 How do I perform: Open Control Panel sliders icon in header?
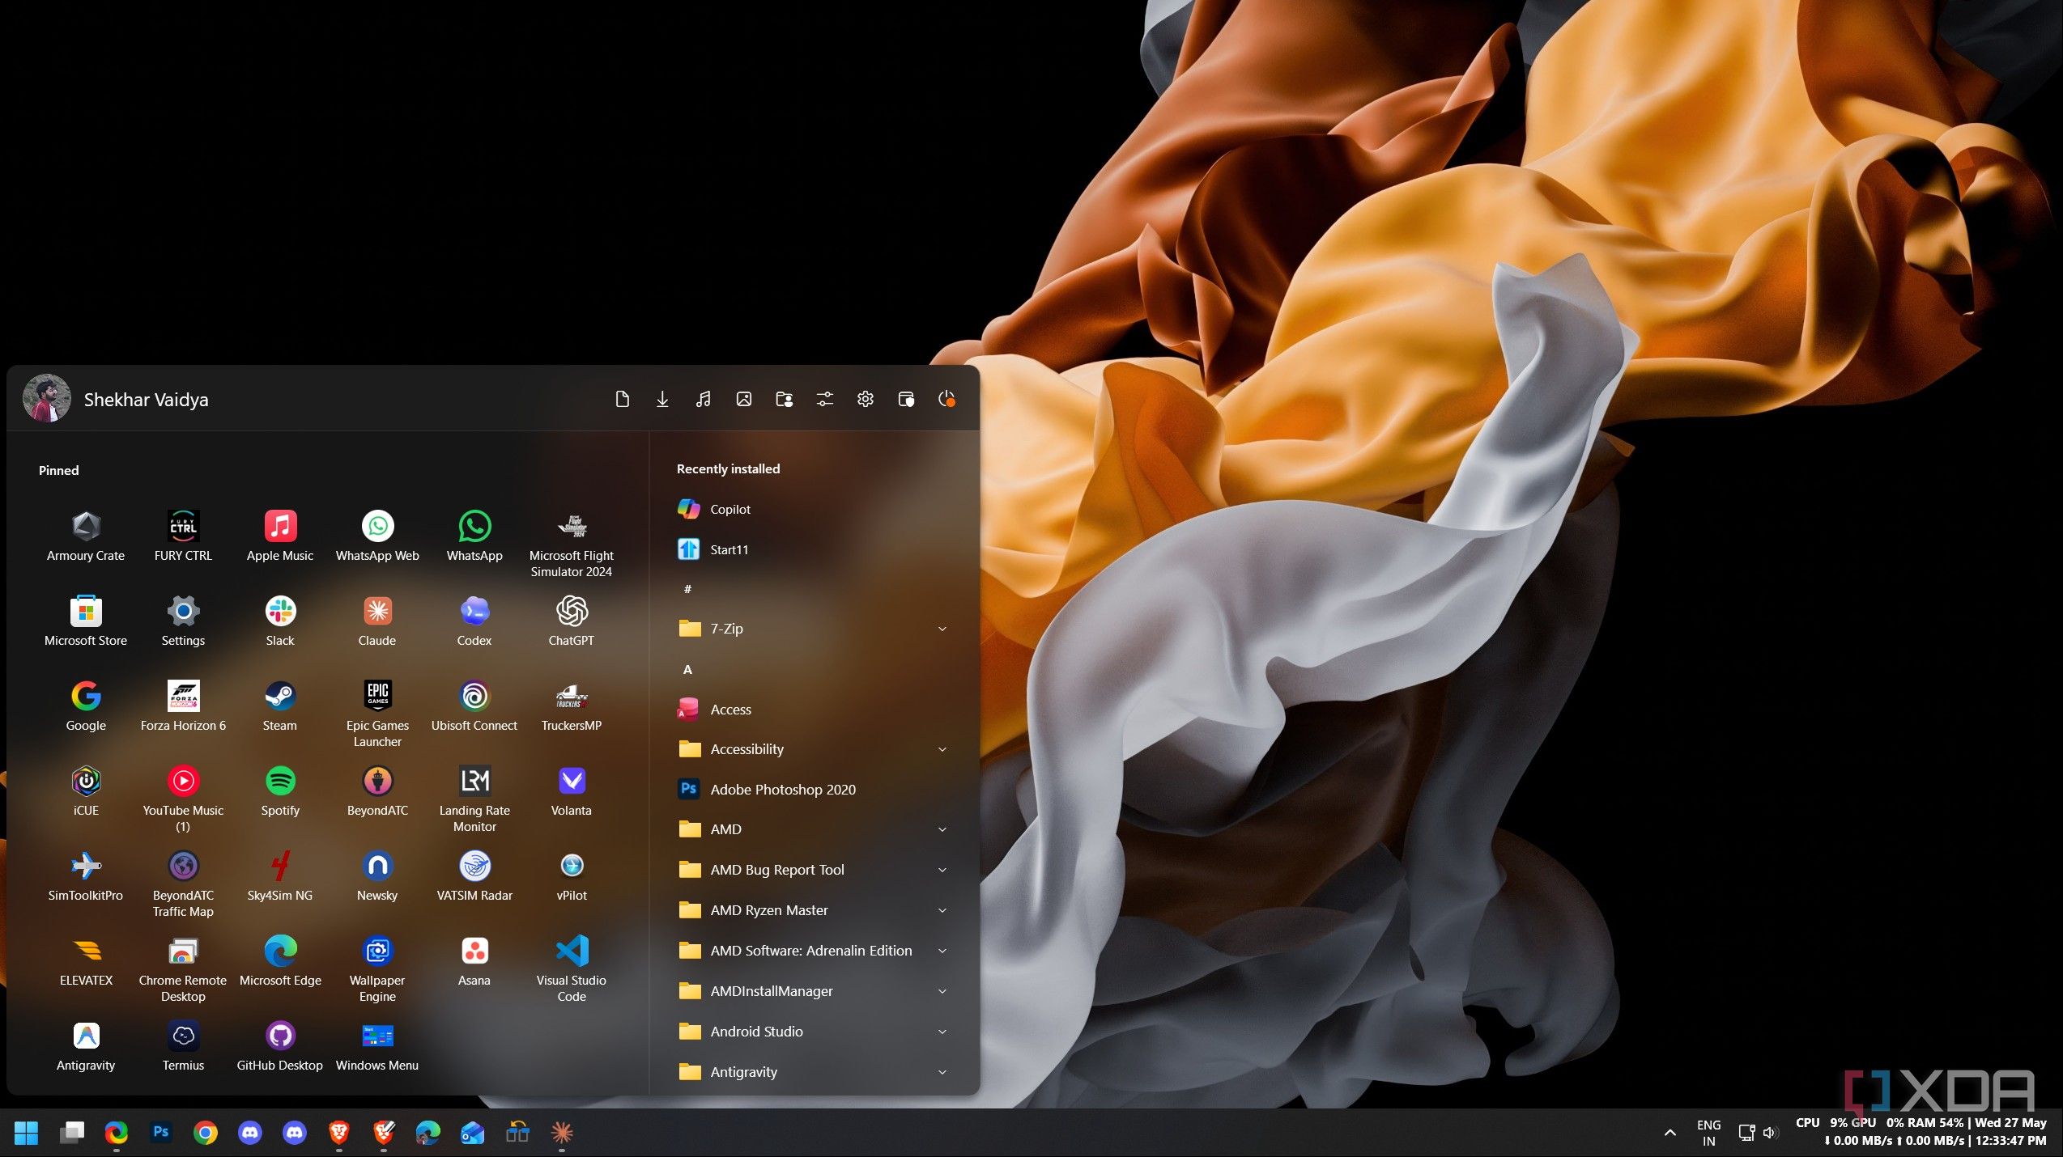coord(824,399)
